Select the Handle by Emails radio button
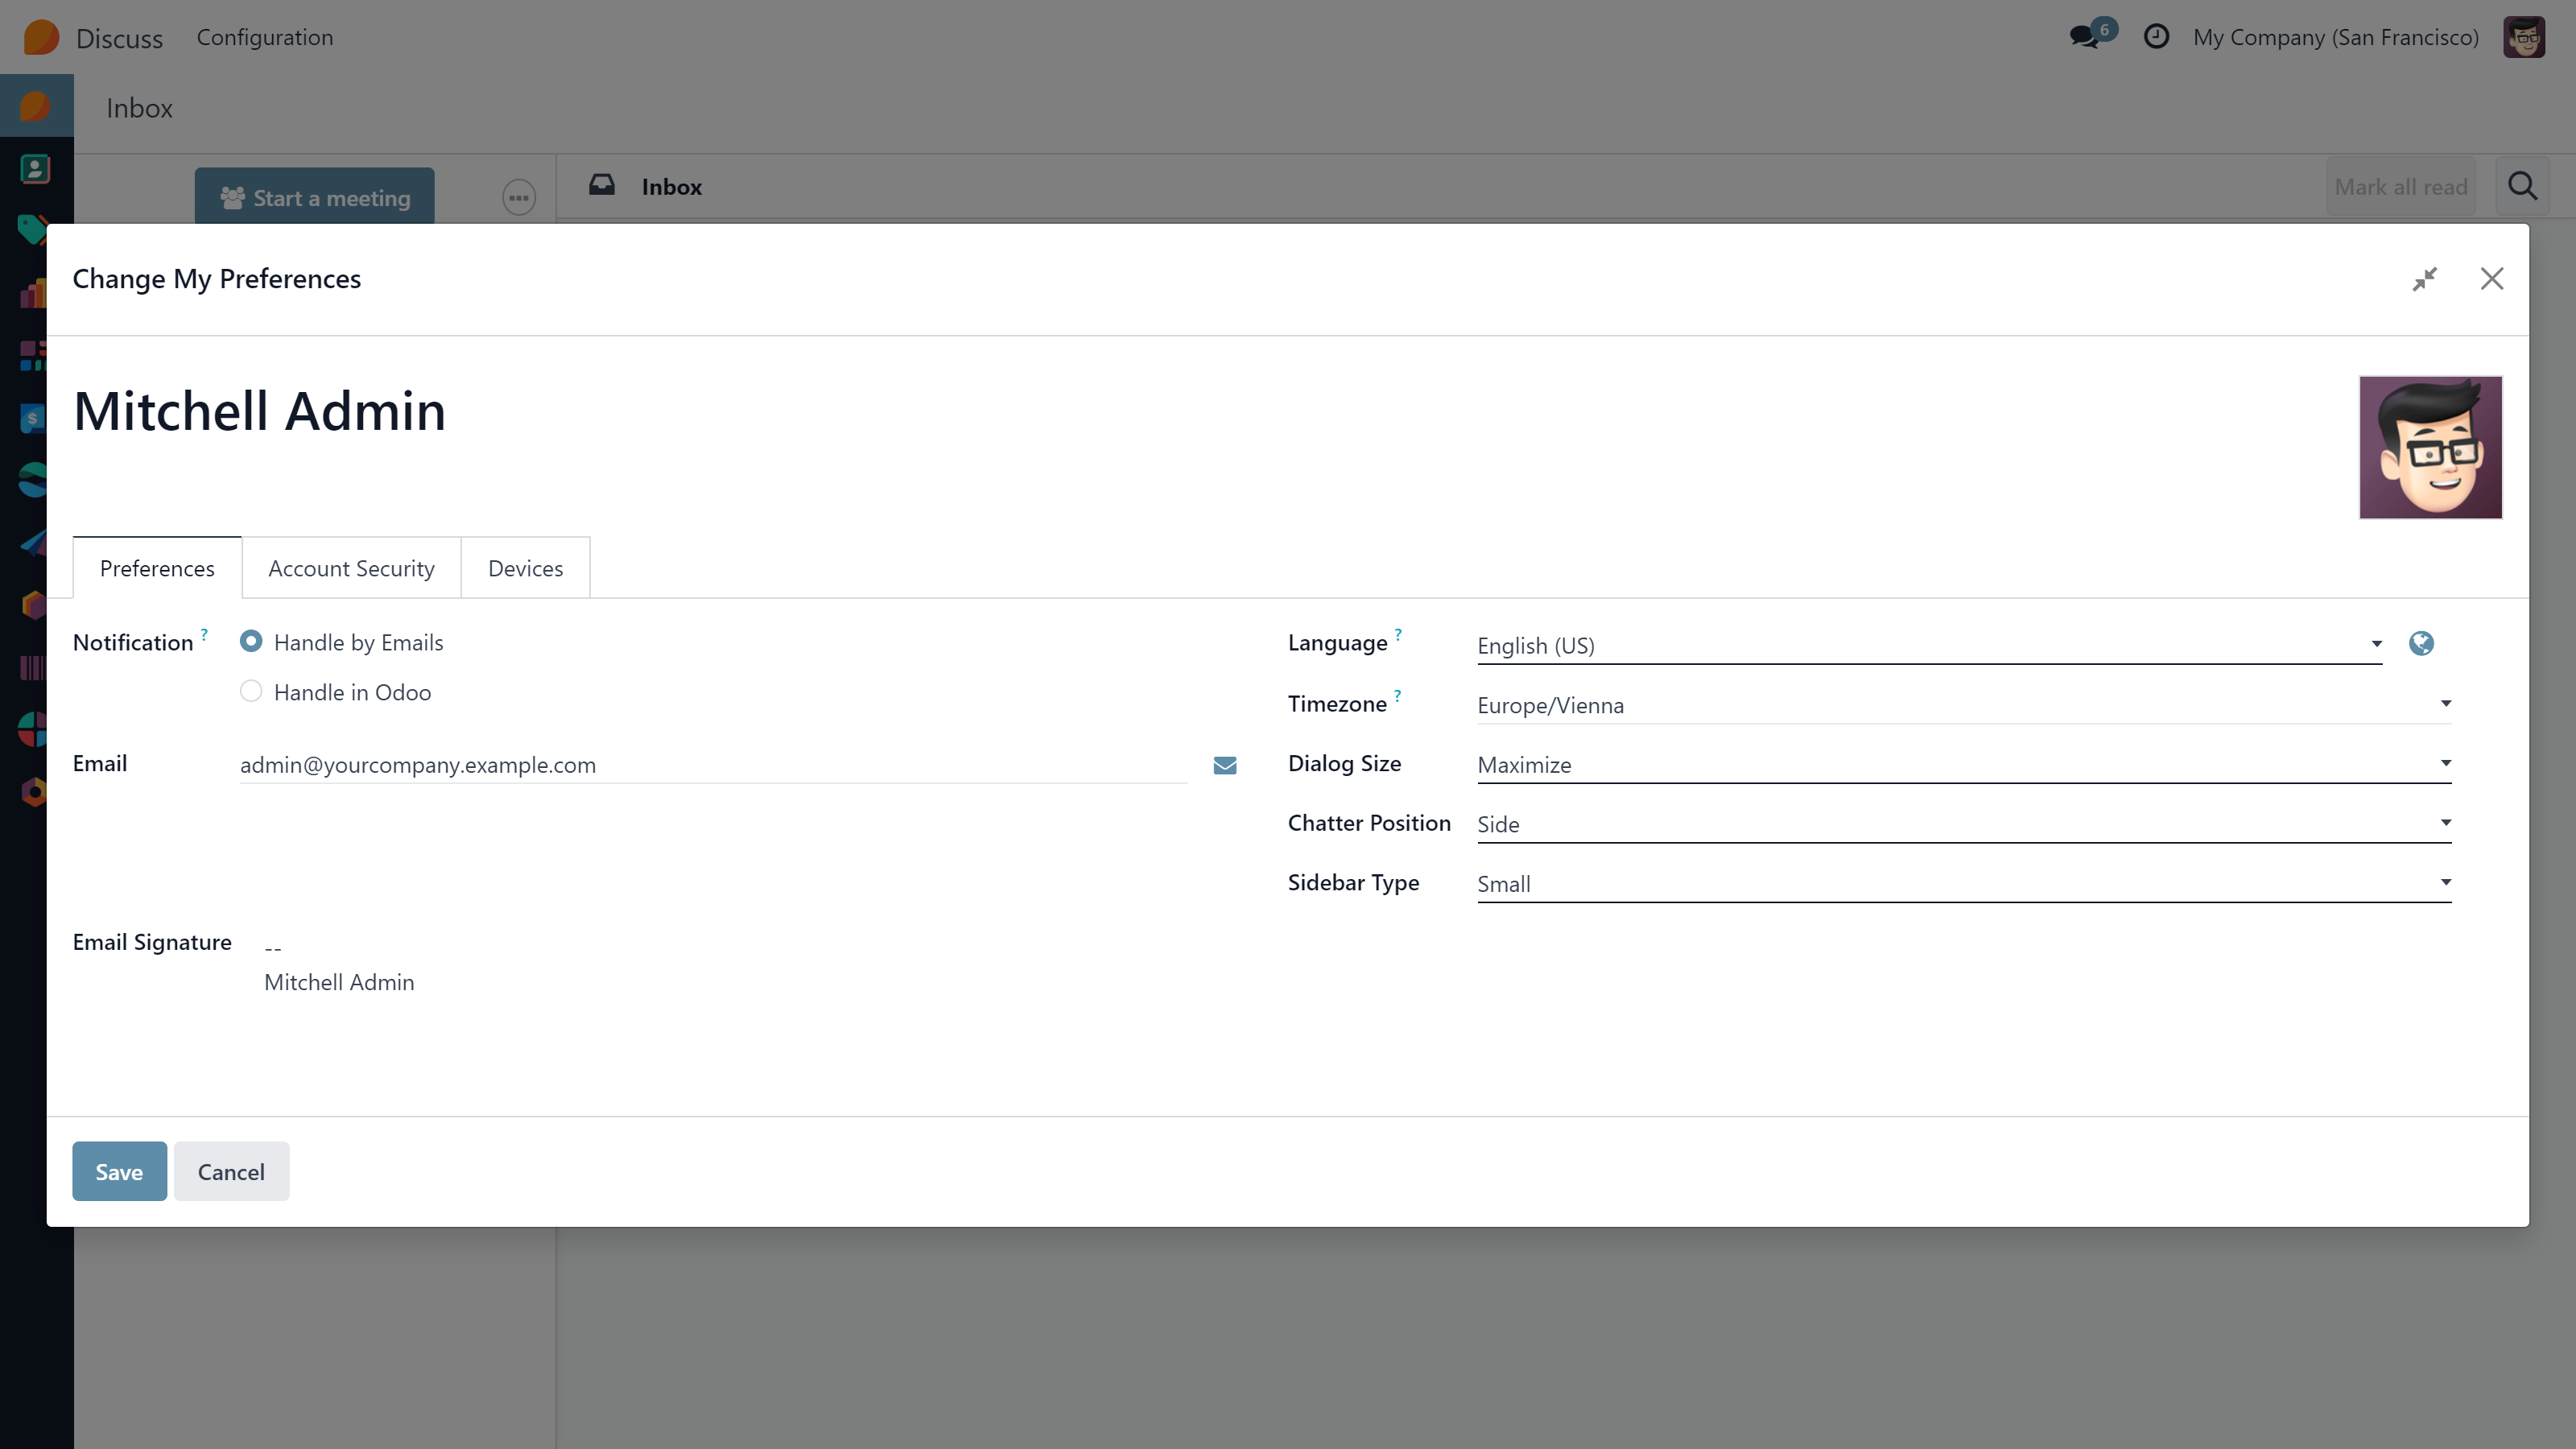The image size is (2576, 1449). (x=251, y=641)
